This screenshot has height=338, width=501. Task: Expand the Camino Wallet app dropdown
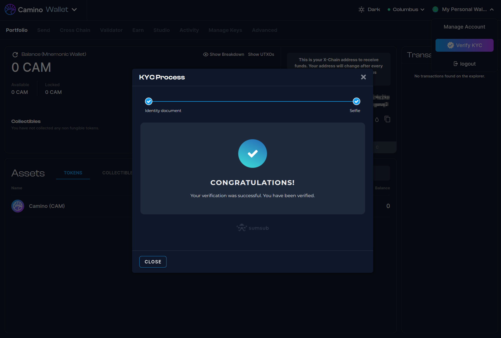click(74, 10)
